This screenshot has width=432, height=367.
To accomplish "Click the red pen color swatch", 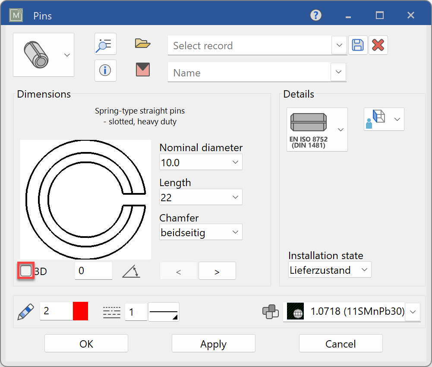I will 80,311.
